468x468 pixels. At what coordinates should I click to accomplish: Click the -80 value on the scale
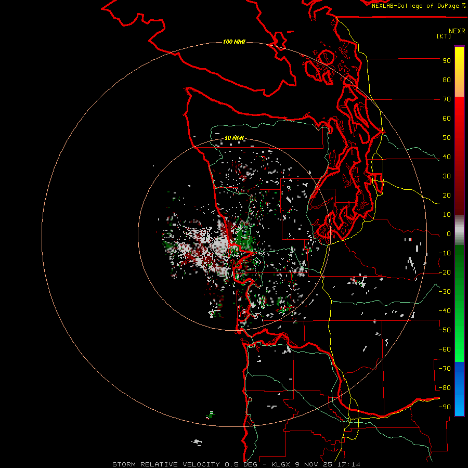[445, 388]
